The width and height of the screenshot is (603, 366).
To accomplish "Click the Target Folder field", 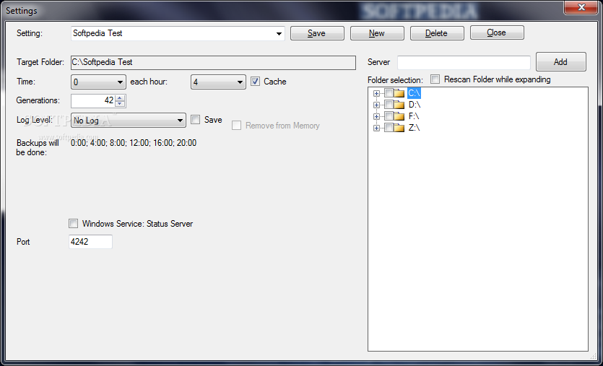I will click(214, 62).
